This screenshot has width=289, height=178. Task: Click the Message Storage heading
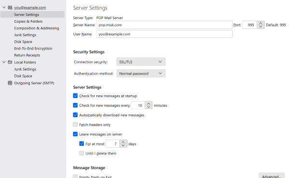89,168
